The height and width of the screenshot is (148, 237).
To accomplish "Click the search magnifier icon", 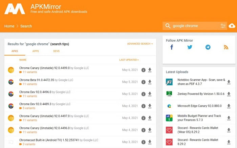I will [168, 26].
